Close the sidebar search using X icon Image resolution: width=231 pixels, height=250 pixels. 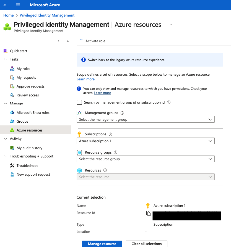pyautogui.click(x=58, y=41)
